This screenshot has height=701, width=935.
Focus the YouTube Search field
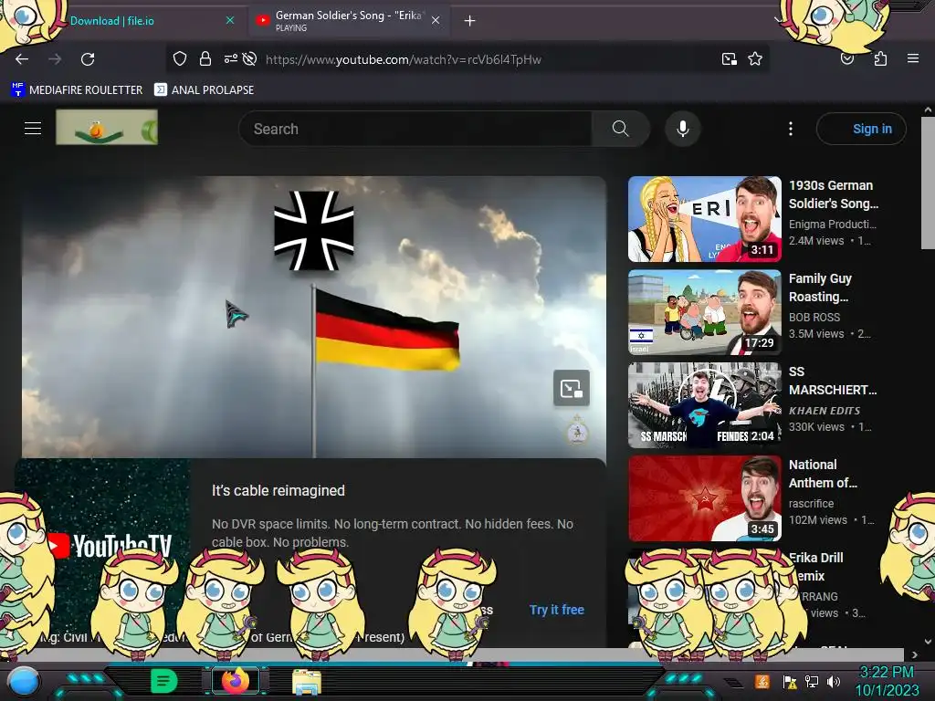415,129
